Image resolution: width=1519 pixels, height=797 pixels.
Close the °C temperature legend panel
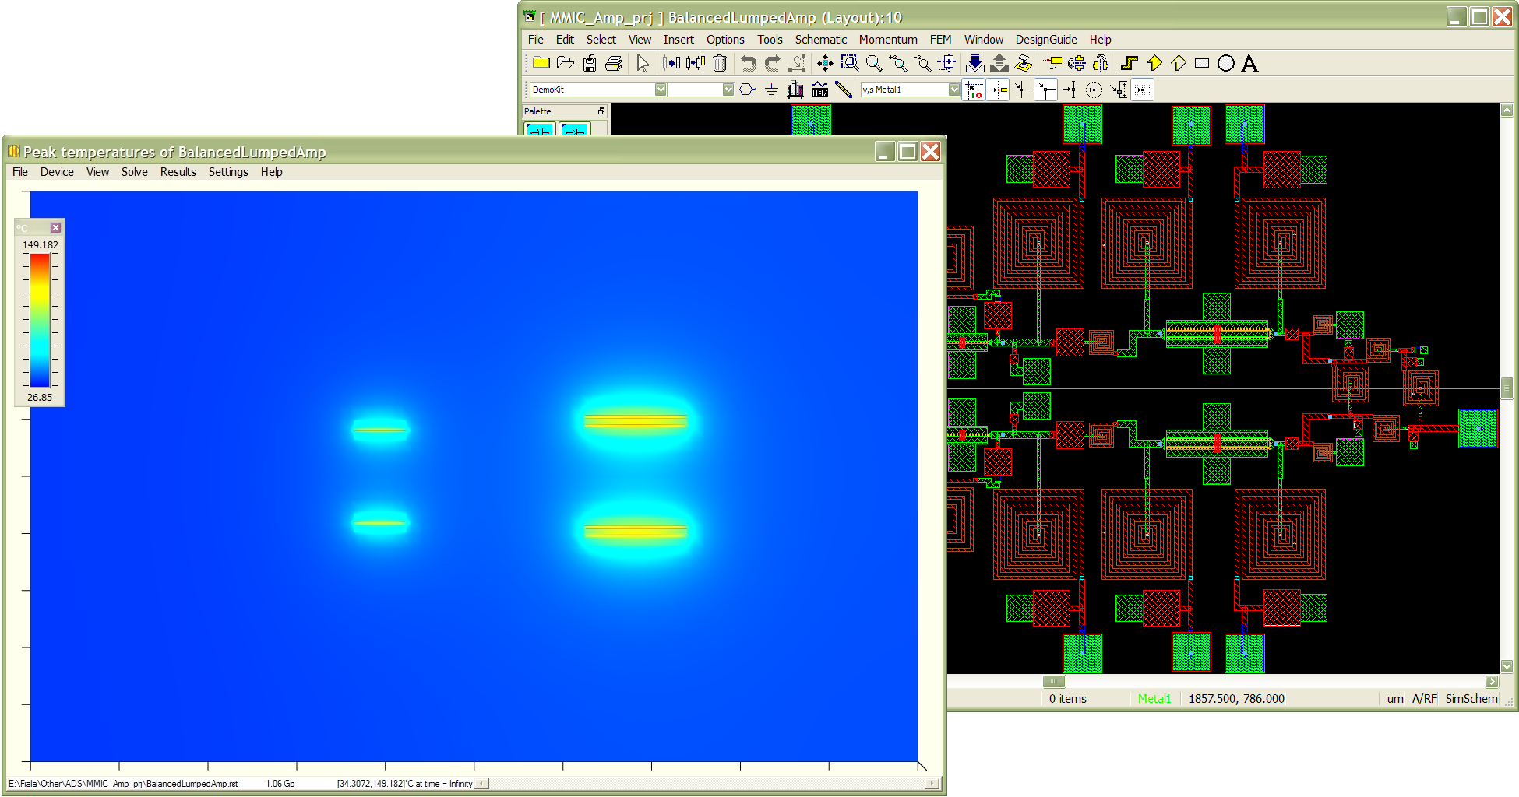click(x=55, y=228)
